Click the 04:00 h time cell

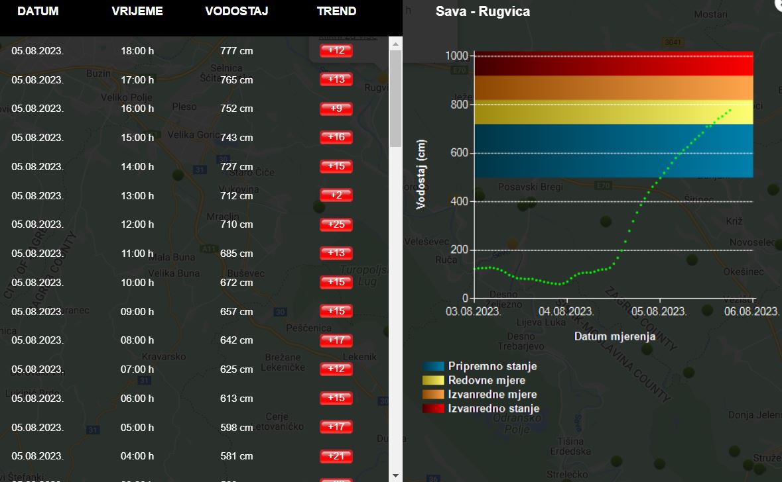137,456
